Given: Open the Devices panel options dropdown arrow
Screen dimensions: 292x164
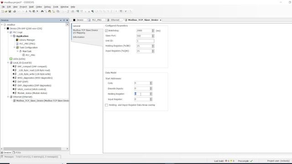Looking at the screenshot, I should coord(61,20).
